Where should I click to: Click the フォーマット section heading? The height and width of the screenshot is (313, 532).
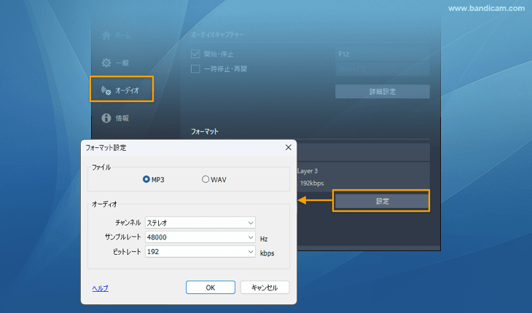click(205, 132)
